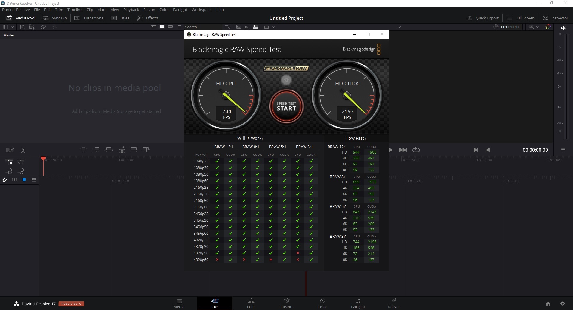Viewport: 573px width, 310px height.
Task: Click the Full Screen button
Action: [x=520, y=18]
